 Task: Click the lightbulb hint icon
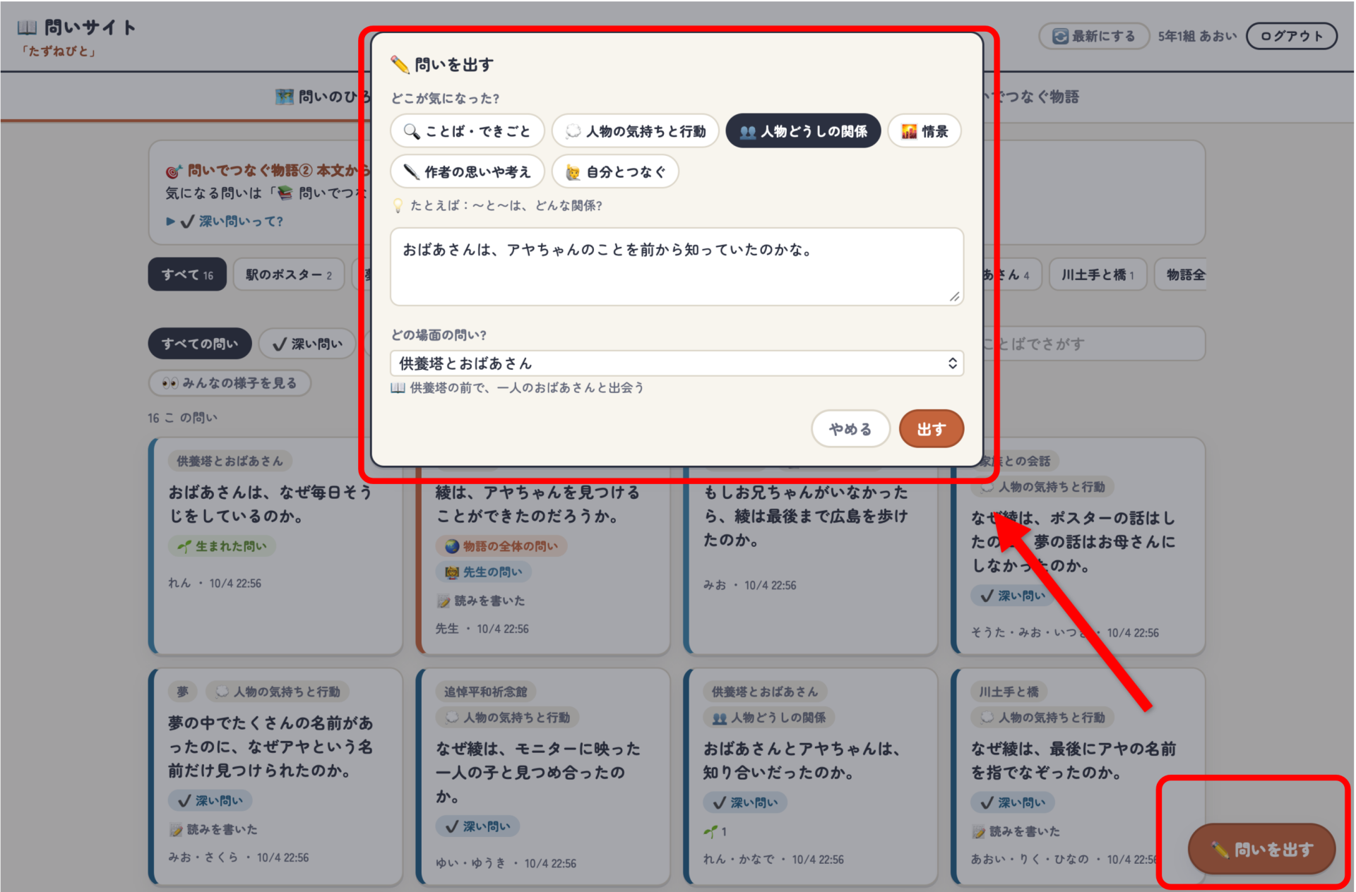point(398,205)
